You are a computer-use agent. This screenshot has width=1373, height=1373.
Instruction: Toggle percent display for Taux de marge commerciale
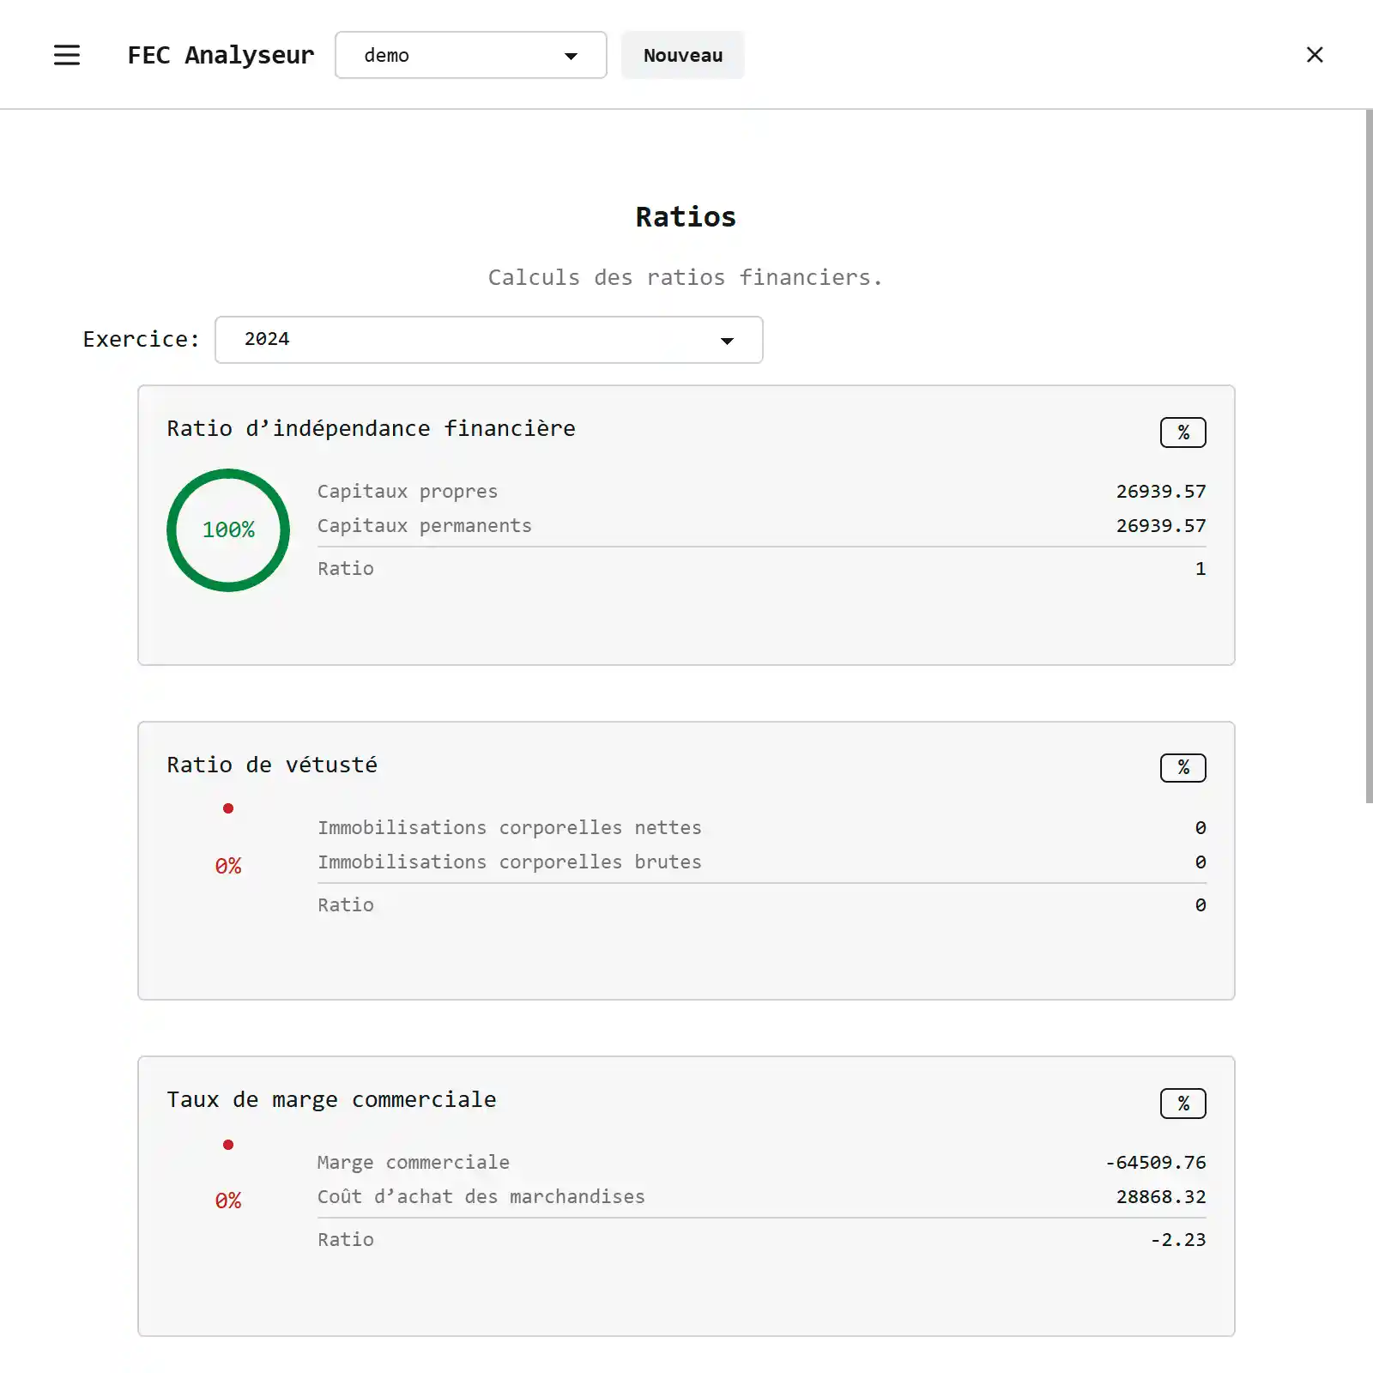coord(1182,1104)
